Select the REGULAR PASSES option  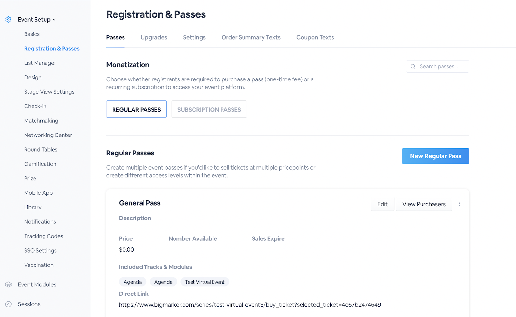click(136, 109)
